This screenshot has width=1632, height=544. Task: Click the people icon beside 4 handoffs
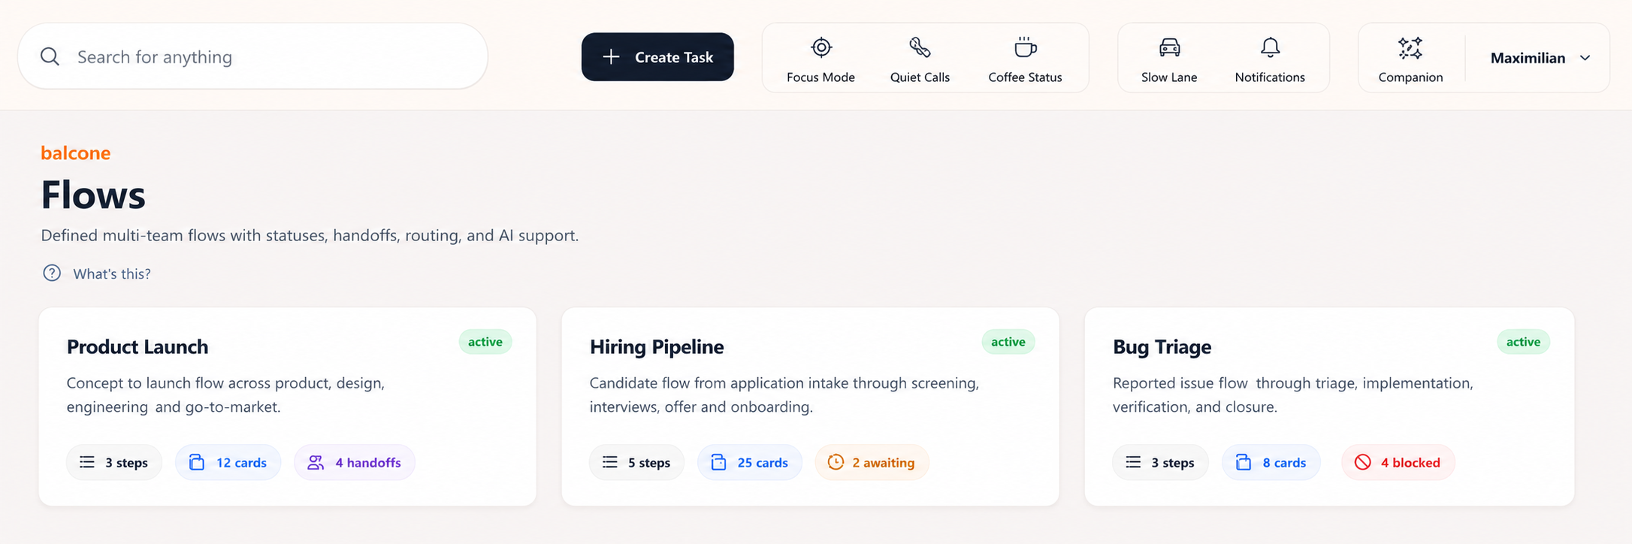click(x=316, y=462)
